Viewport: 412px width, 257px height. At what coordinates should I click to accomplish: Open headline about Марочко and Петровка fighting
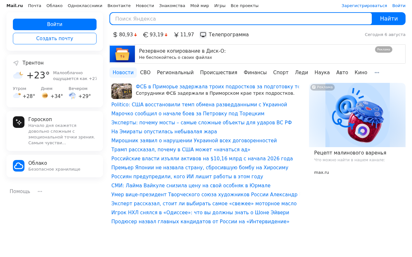click(188, 114)
